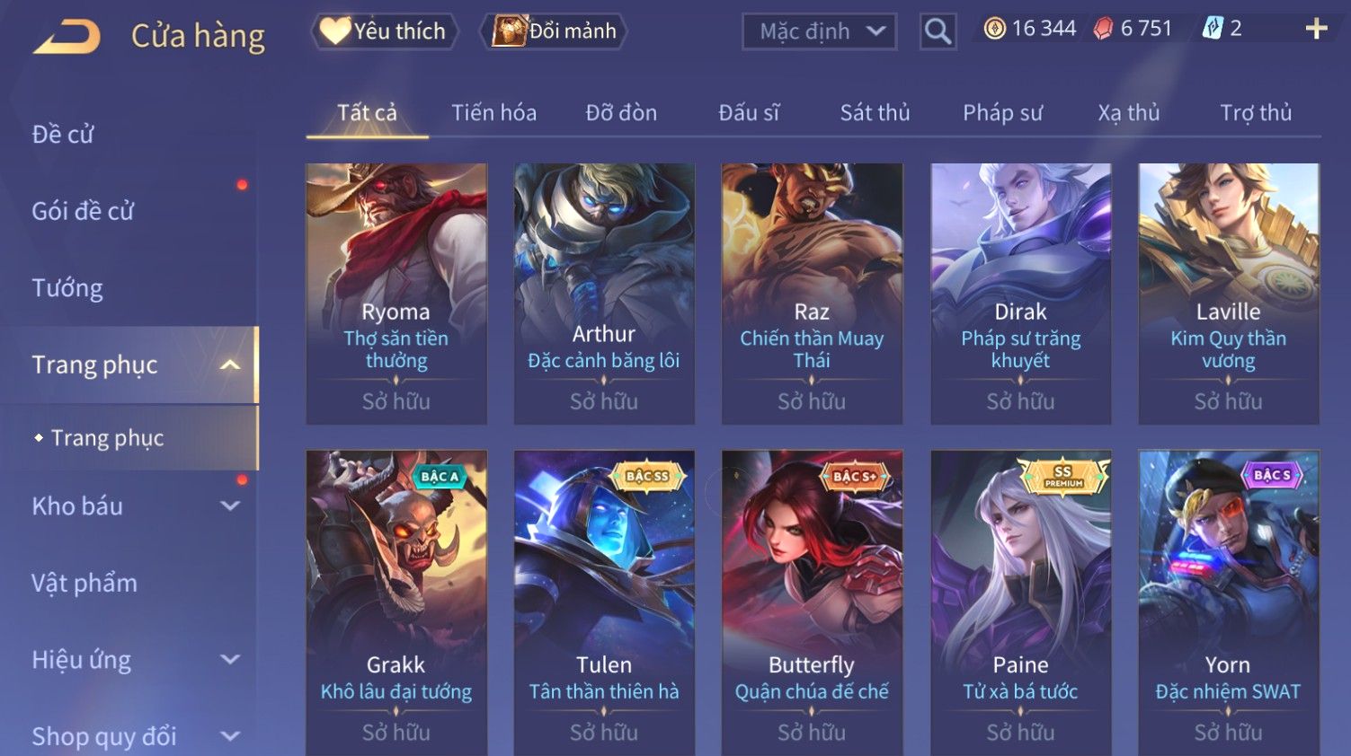1351x756 pixels.
Task: Tap the plus icon to add currency
Action: (x=1316, y=30)
